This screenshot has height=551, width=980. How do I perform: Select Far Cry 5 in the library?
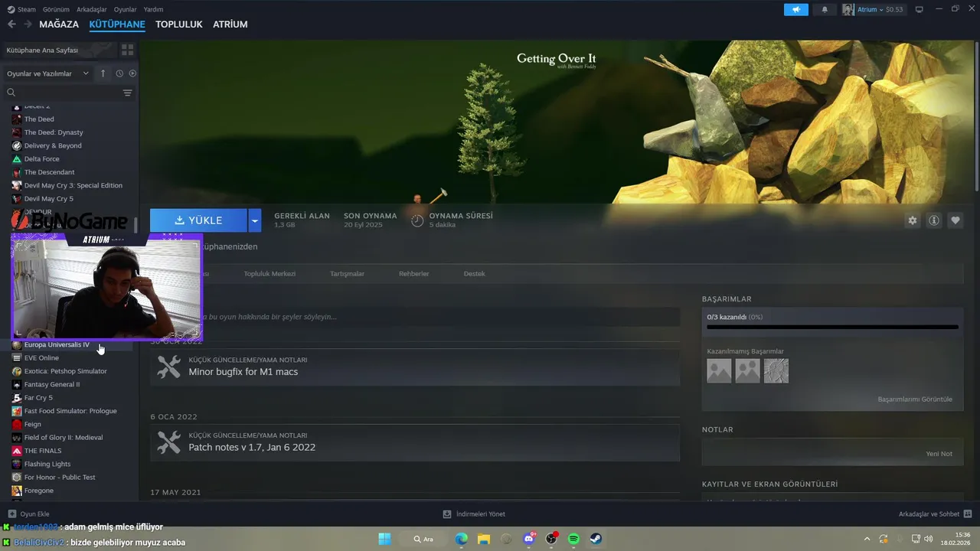coord(38,398)
